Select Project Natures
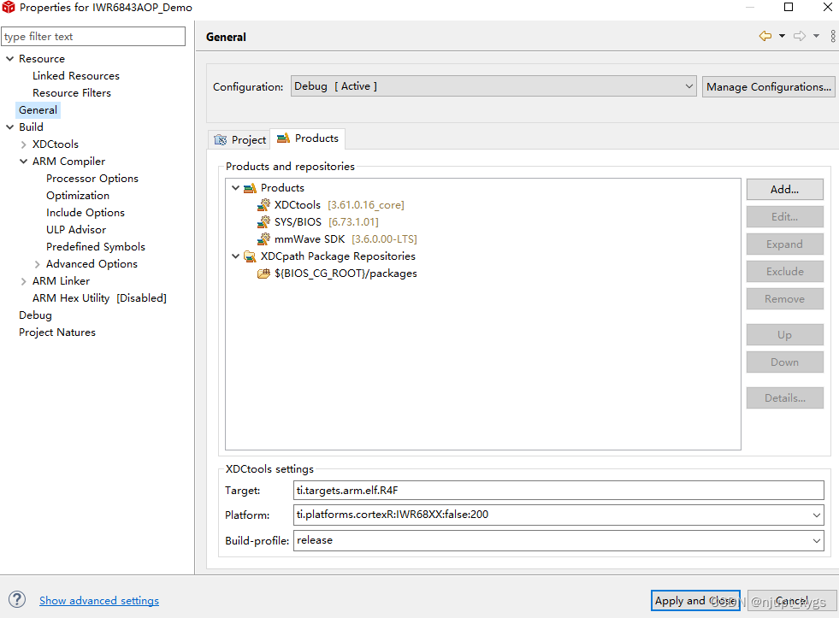 [57, 332]
